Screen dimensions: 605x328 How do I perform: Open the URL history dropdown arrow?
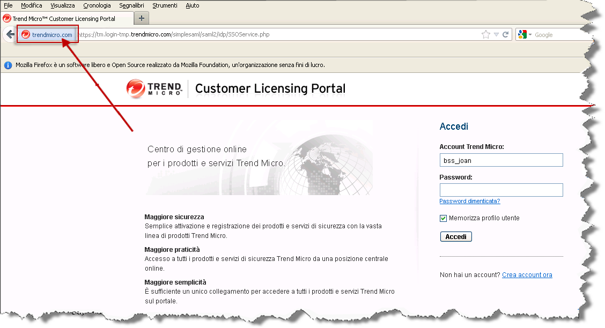pos(497,35)
